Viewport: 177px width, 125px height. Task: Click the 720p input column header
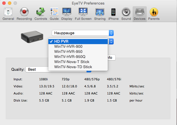coord(66,79)
